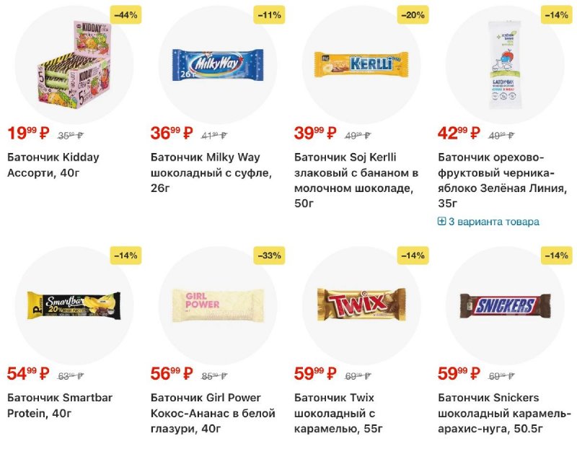Screen dimensions: 577x449
Task: Open the Milky Way bar product image
Action: pos(218,65)
